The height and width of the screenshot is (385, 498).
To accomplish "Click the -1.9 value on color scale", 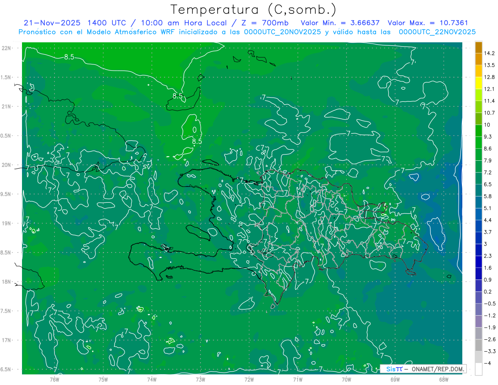I will click(x=490, y=328).
